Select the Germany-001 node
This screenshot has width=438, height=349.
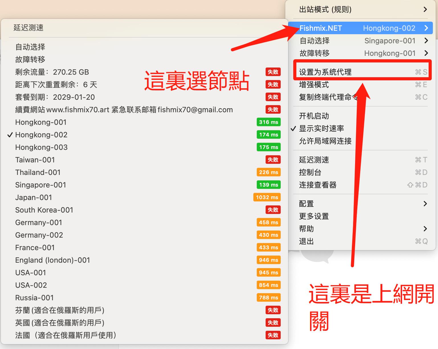pyautogui.click(x=144, y=223)
